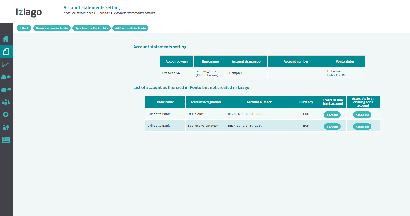Click the incoming collections purse icon
The image size is (410, 216).
6,90
